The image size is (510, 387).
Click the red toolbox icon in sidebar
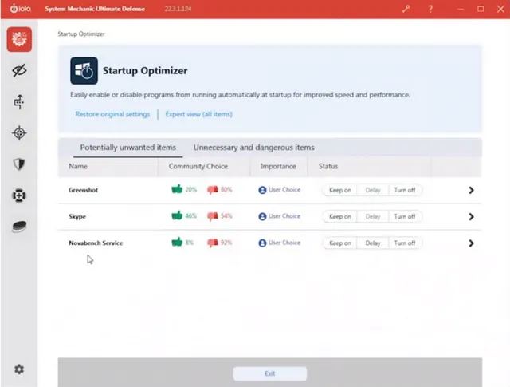click(x=19, y=39)
